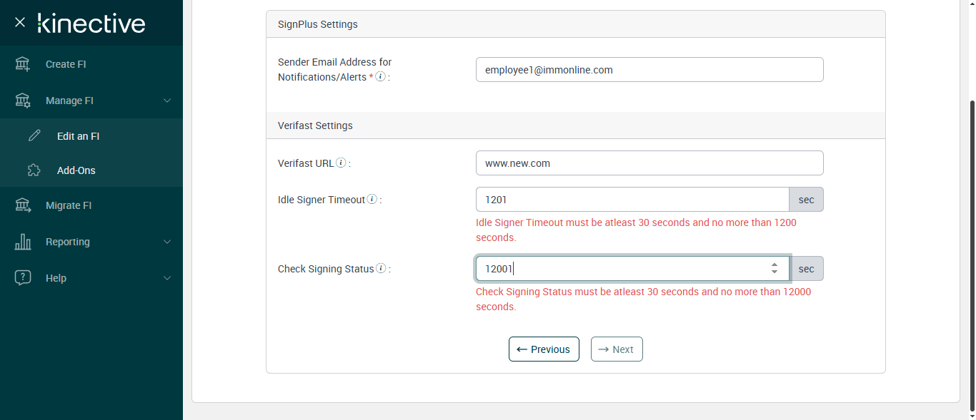Image resolution: width=976 pixels, height=420 pixels.
Task: Click info icon beside Check Signing Status
Action: 381,269
